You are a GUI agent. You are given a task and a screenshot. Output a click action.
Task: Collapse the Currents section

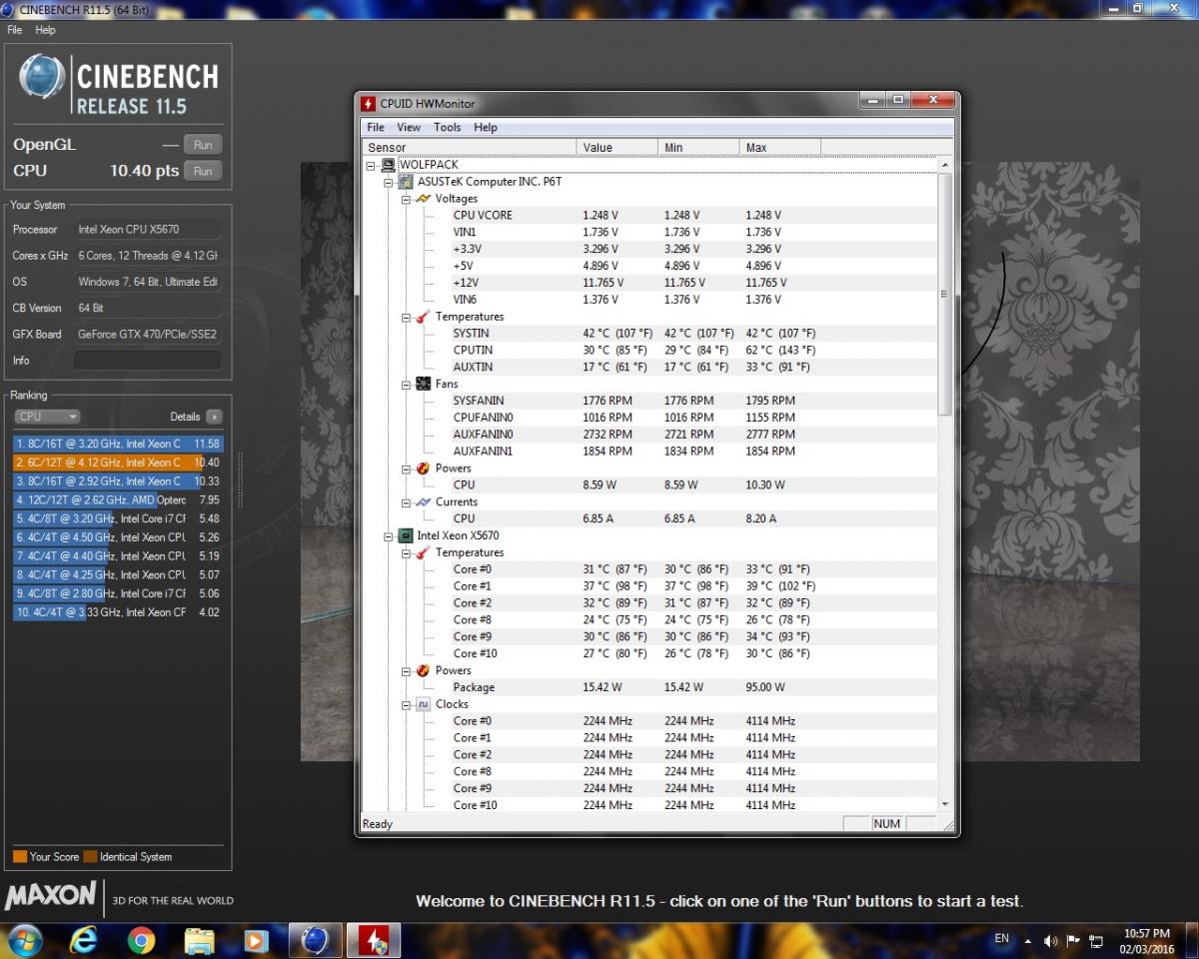tap(407, 502)
